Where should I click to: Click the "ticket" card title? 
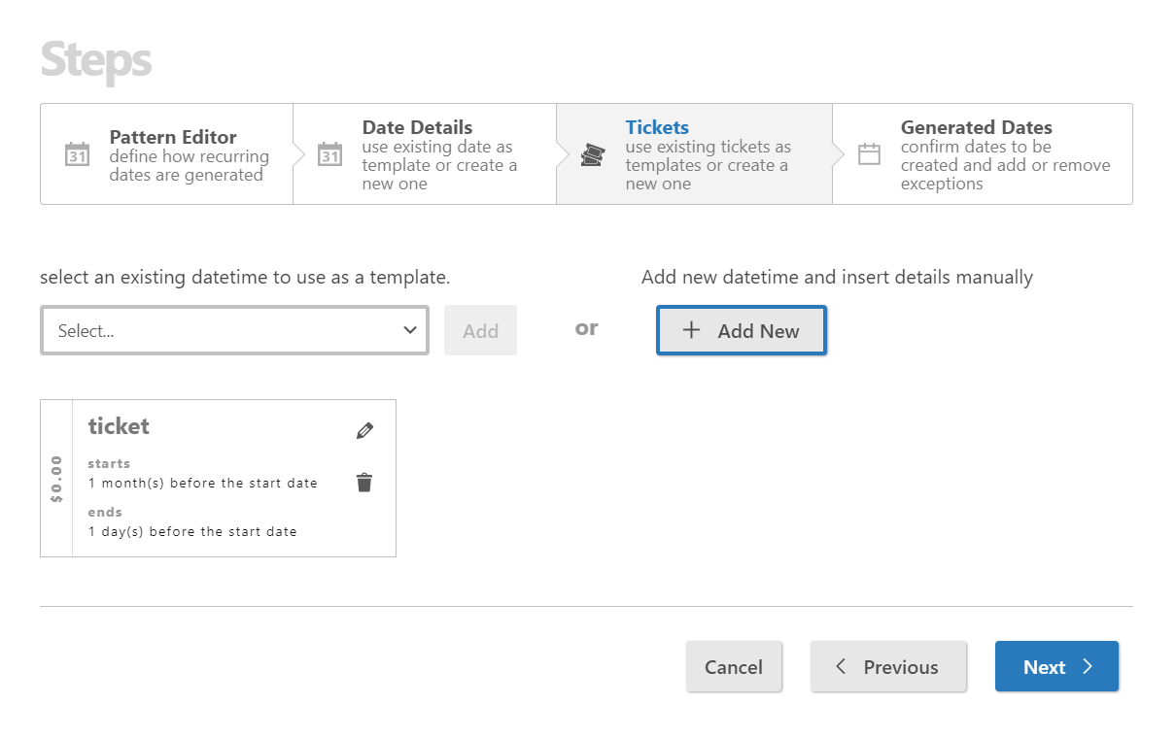(x=119, y=426)
